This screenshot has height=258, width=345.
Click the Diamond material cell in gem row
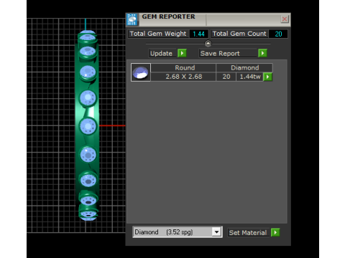[244, 67]
